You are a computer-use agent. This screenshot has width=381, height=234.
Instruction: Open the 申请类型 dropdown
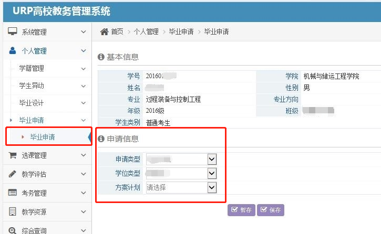(212, 159)
